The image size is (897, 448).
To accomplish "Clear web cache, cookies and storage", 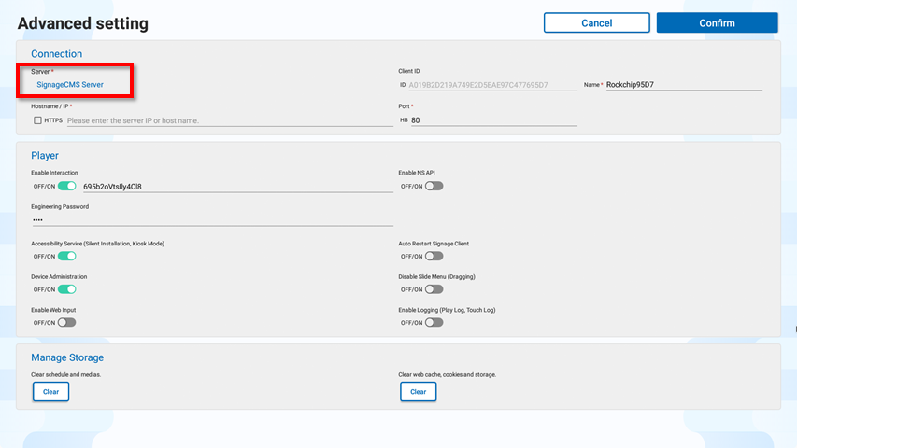I will [x=418, y=392].
